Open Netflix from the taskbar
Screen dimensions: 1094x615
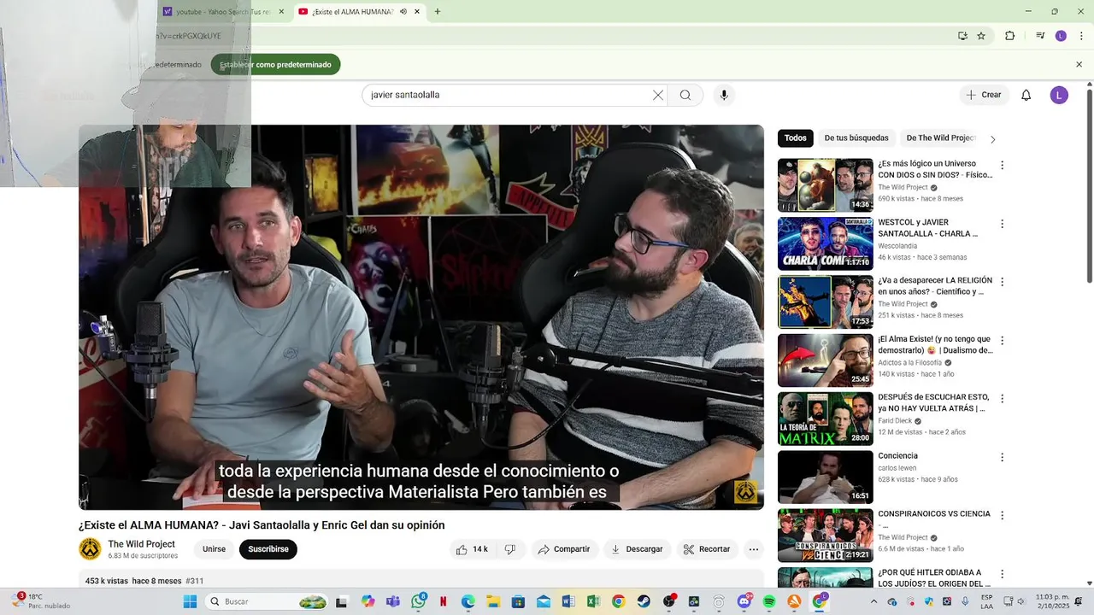pos(443,601)
